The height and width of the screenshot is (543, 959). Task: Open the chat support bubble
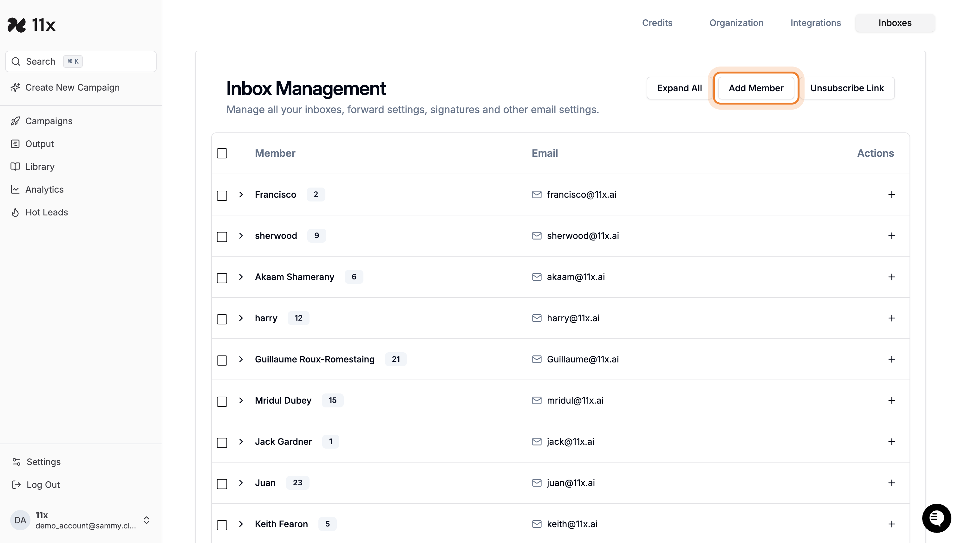pyautogui.click(x=936, y=518)
